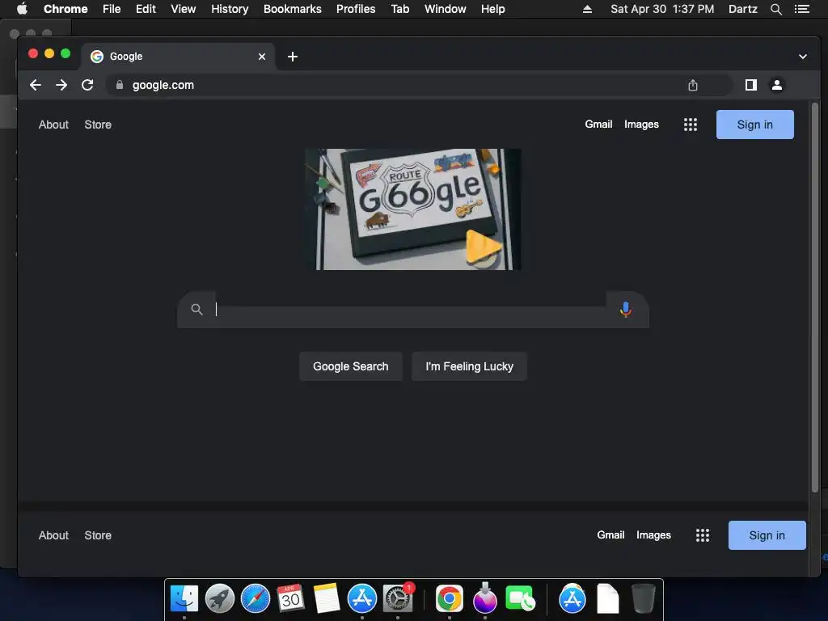The height and width of the screenshot is (621, 828).
Task: Toggle the Chrome side panel icon
Action: click(x=751, y=85)
